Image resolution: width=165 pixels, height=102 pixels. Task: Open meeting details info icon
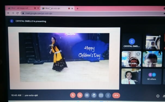(158, 96)
